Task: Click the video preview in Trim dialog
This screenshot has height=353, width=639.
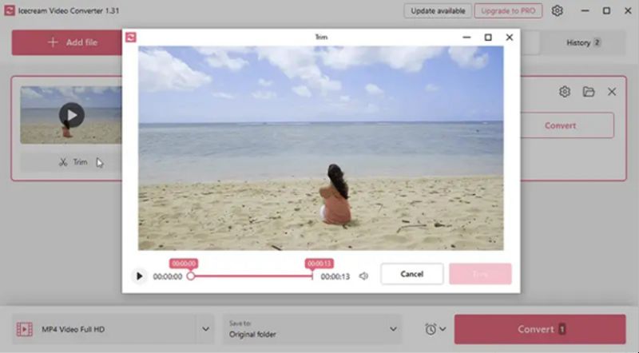Action: [x=321, y=148]
